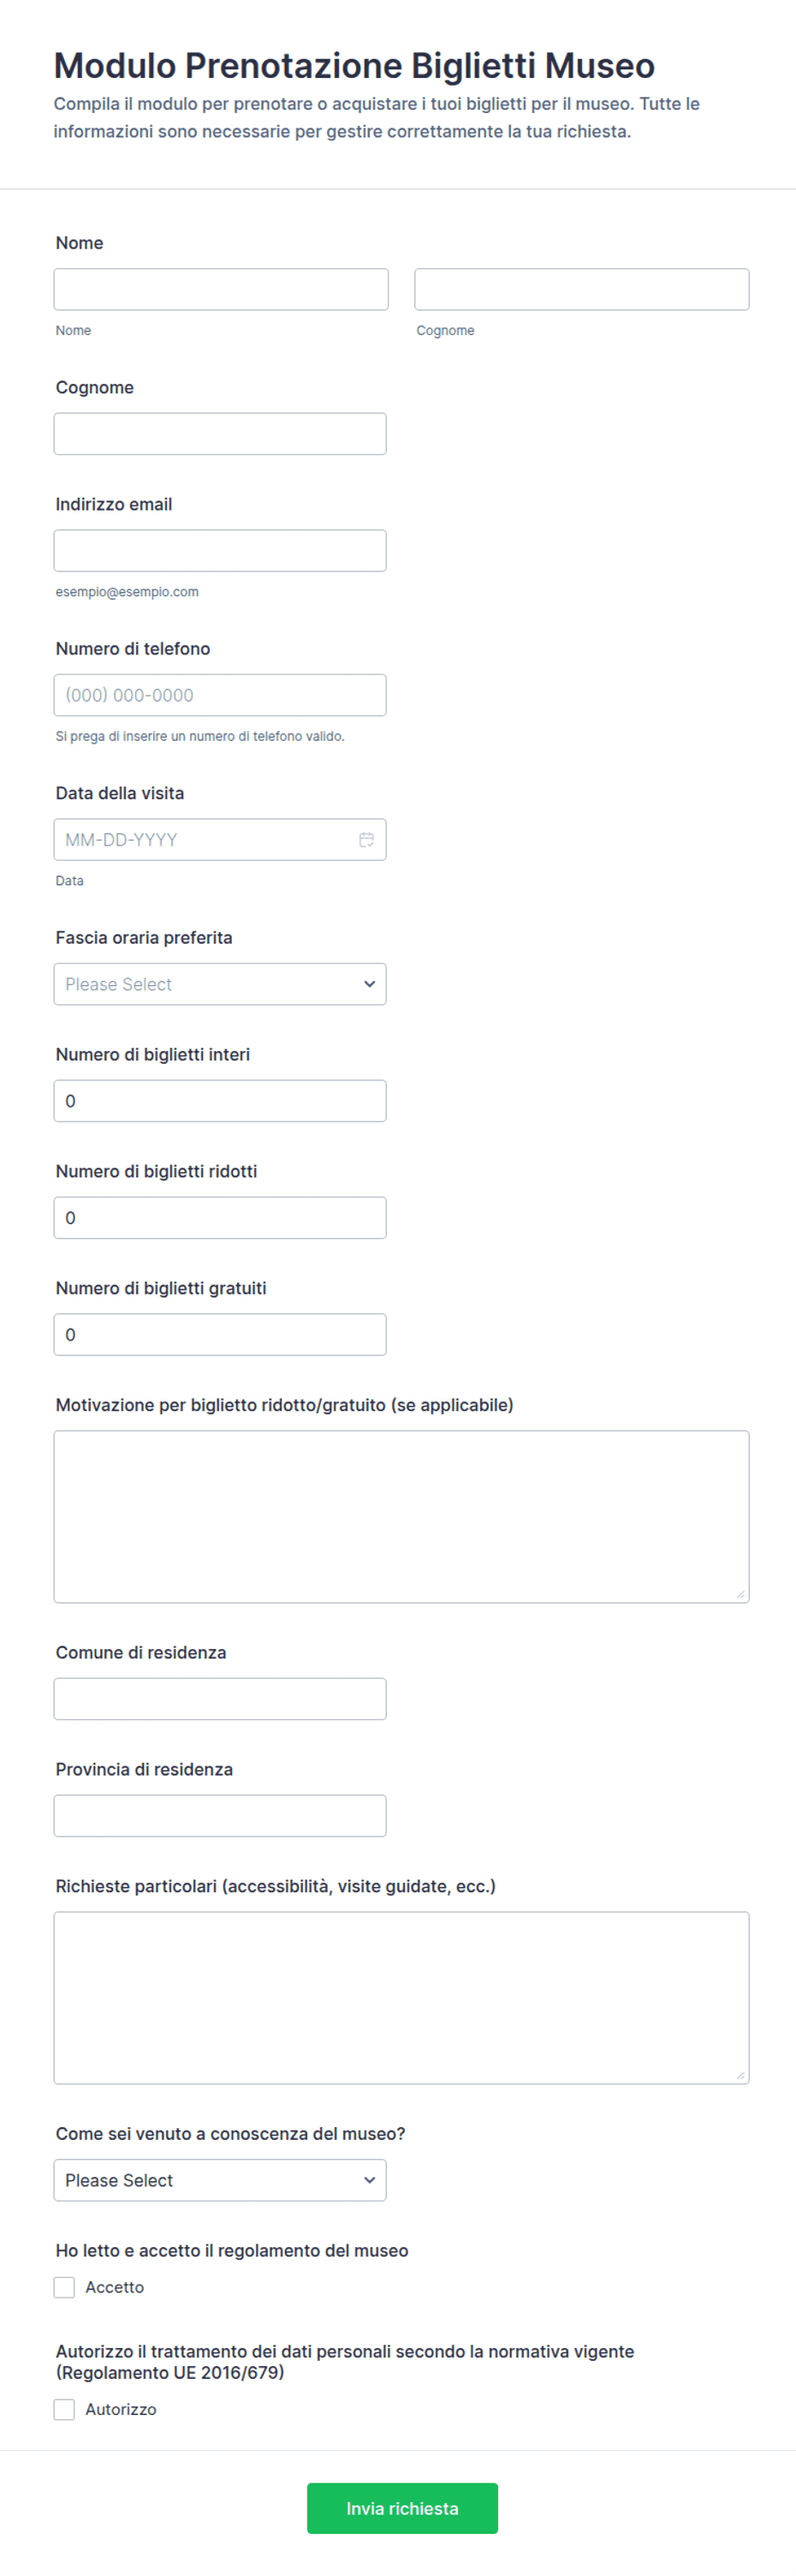Focus the Numero di biglietti gratuiti field
The image size is (796, 2576).
point(220,1335)
